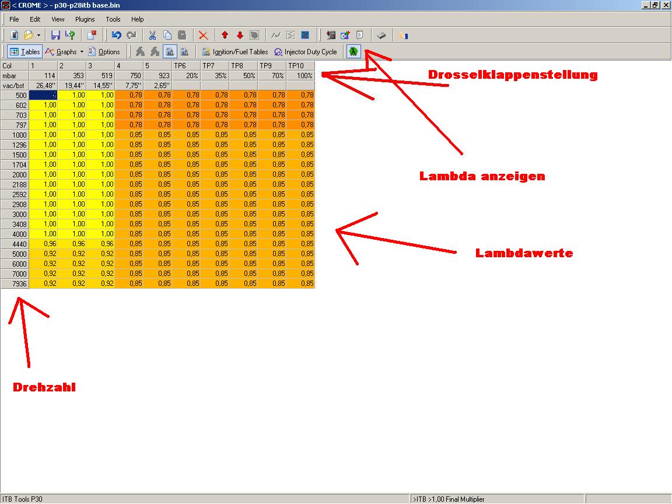
Task: Click the Save icon in the toolbar
Action: coord(55,35)
